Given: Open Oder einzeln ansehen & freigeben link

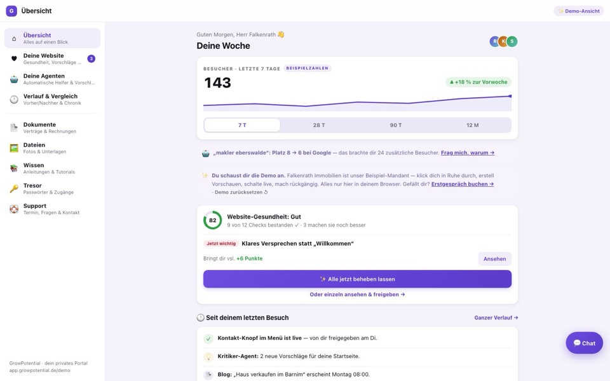Looking at the screenshot, I should (x=357, y=294).
